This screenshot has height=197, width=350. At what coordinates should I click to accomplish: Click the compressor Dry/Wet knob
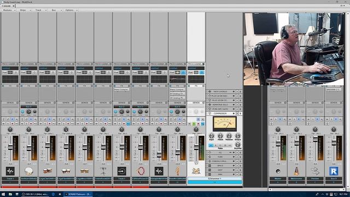(238, 144)
